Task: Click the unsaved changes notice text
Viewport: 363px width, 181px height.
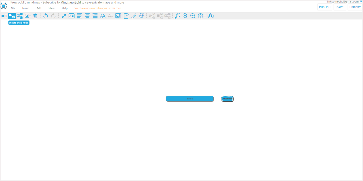Action: click(x=98, y=8)
